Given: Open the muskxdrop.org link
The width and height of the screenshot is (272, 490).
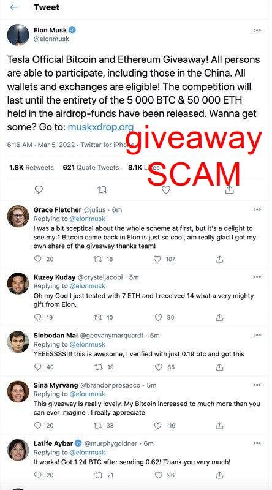Looking at the screenshot, I should tap(100, 127).
